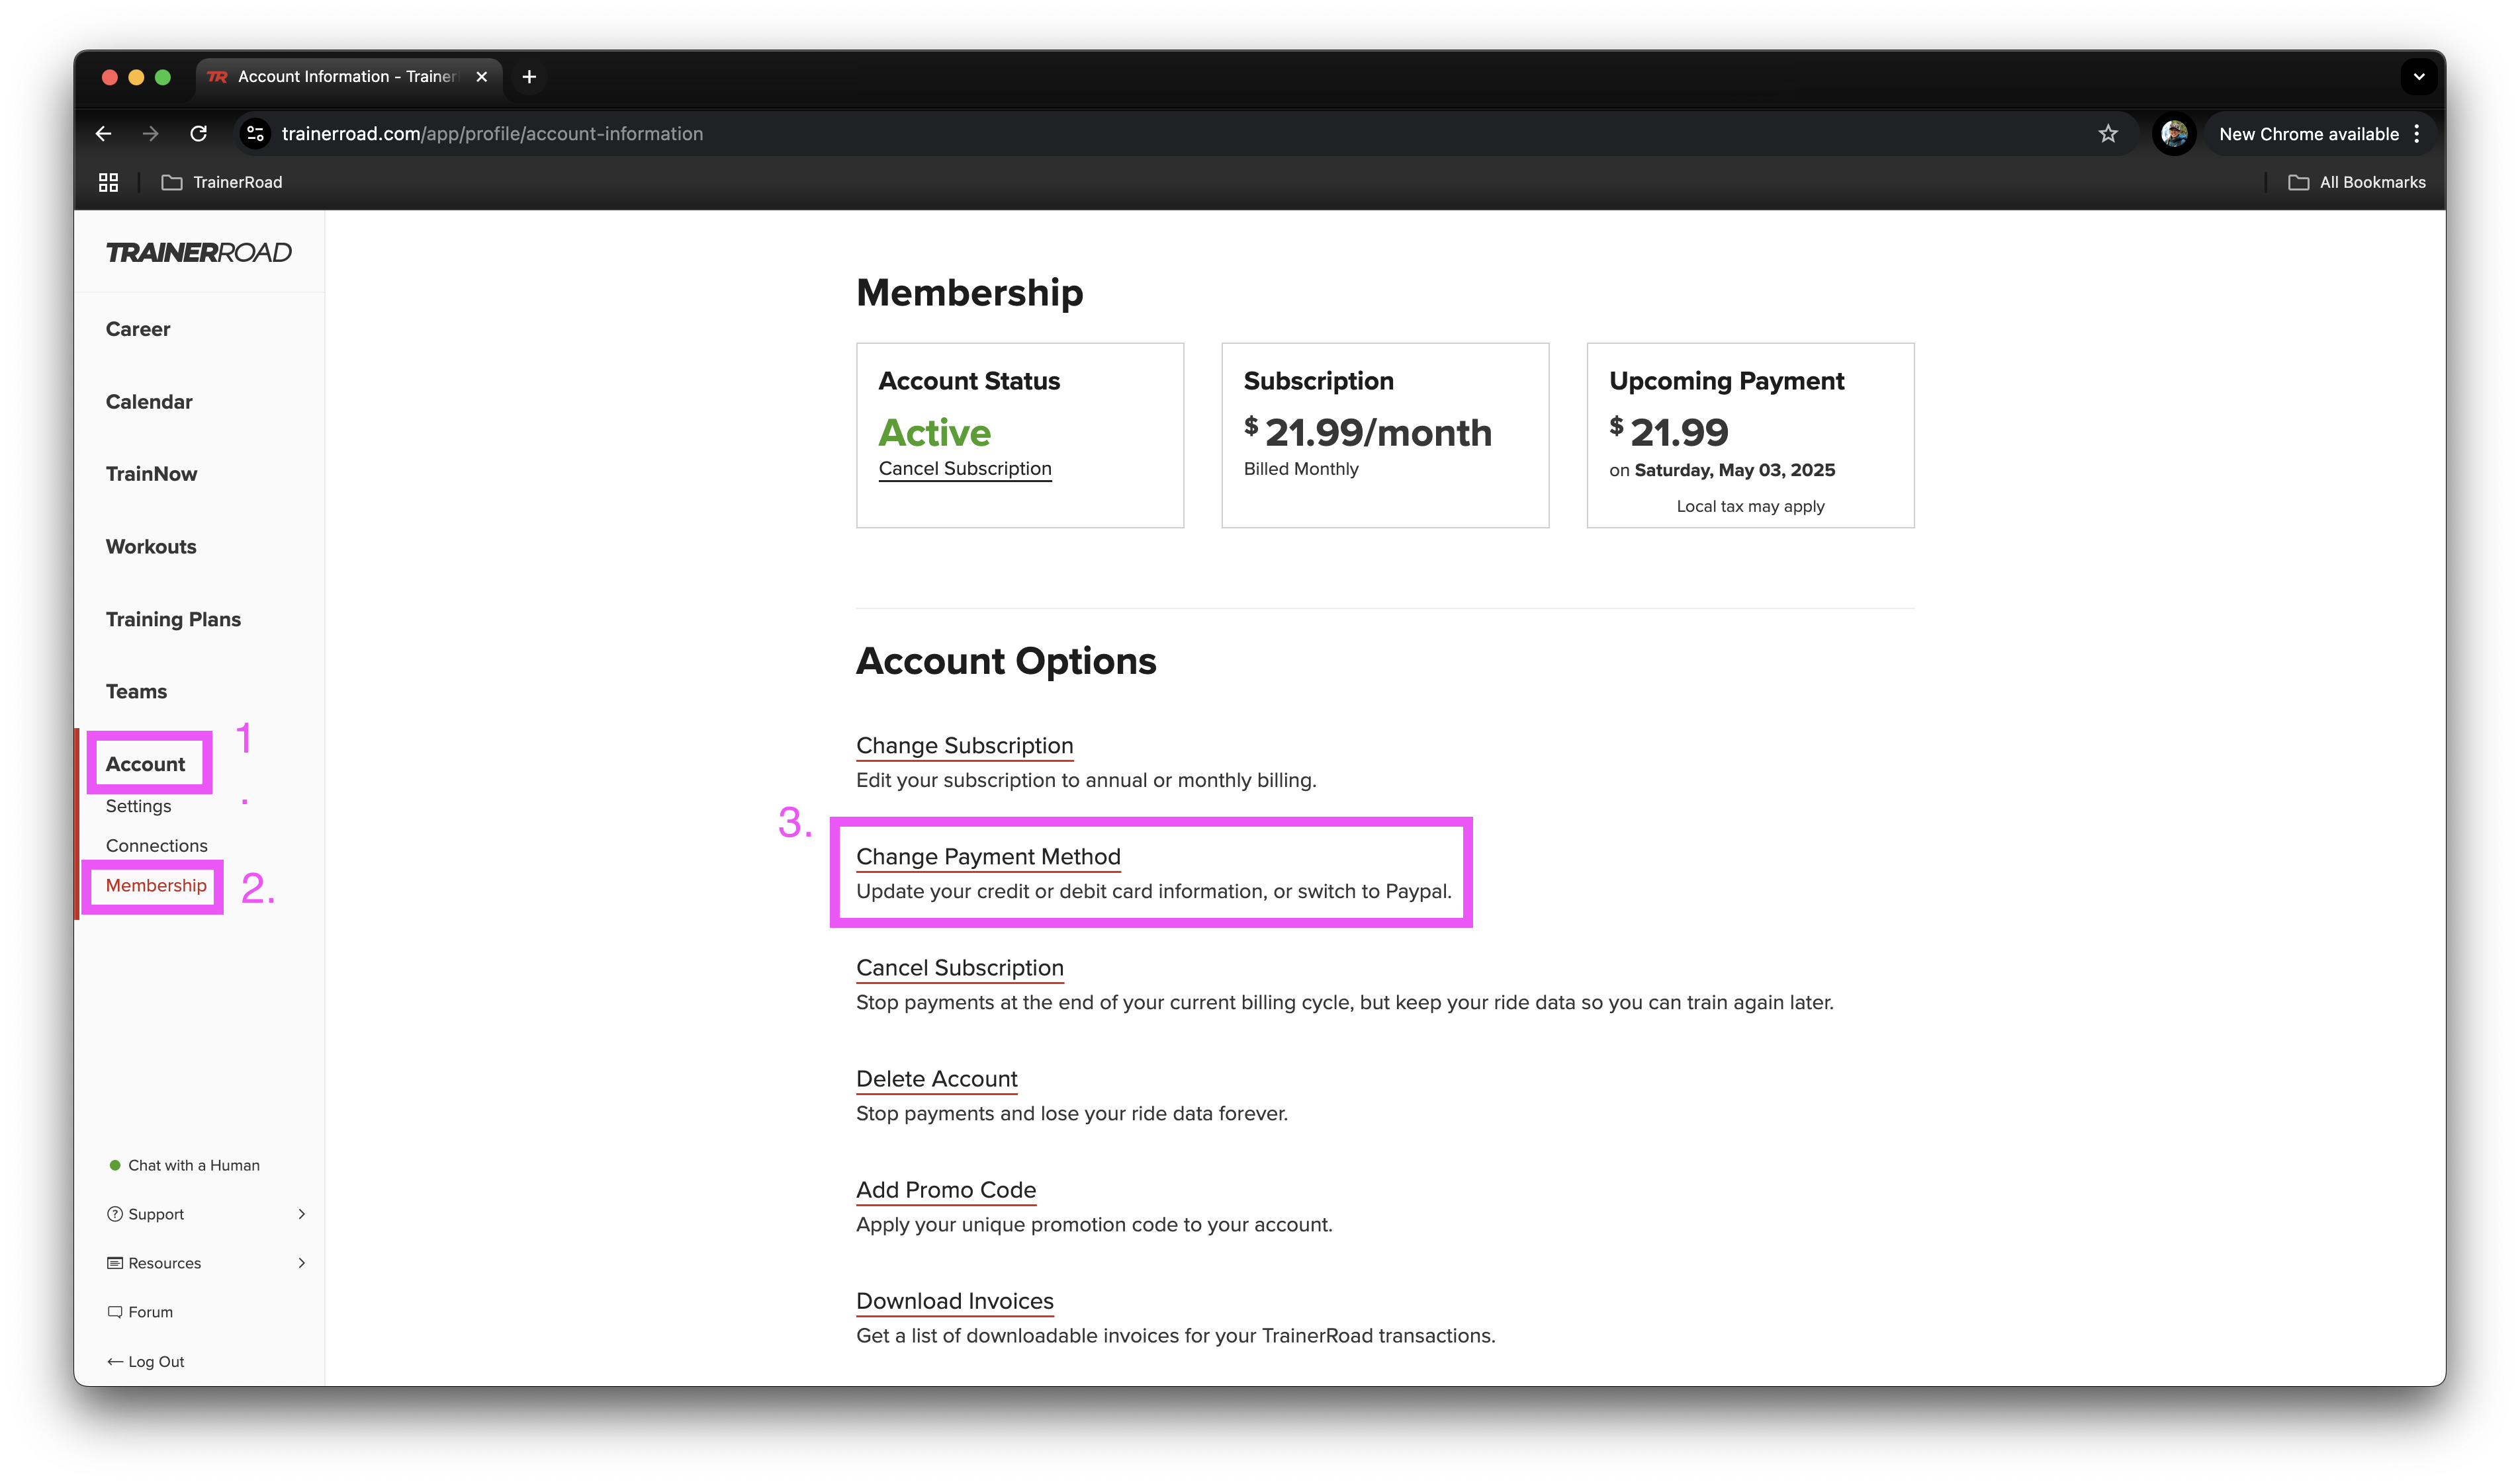Open a new tab with plus icon
This screenshot has height=1484, width=2520.
(529, 77)
